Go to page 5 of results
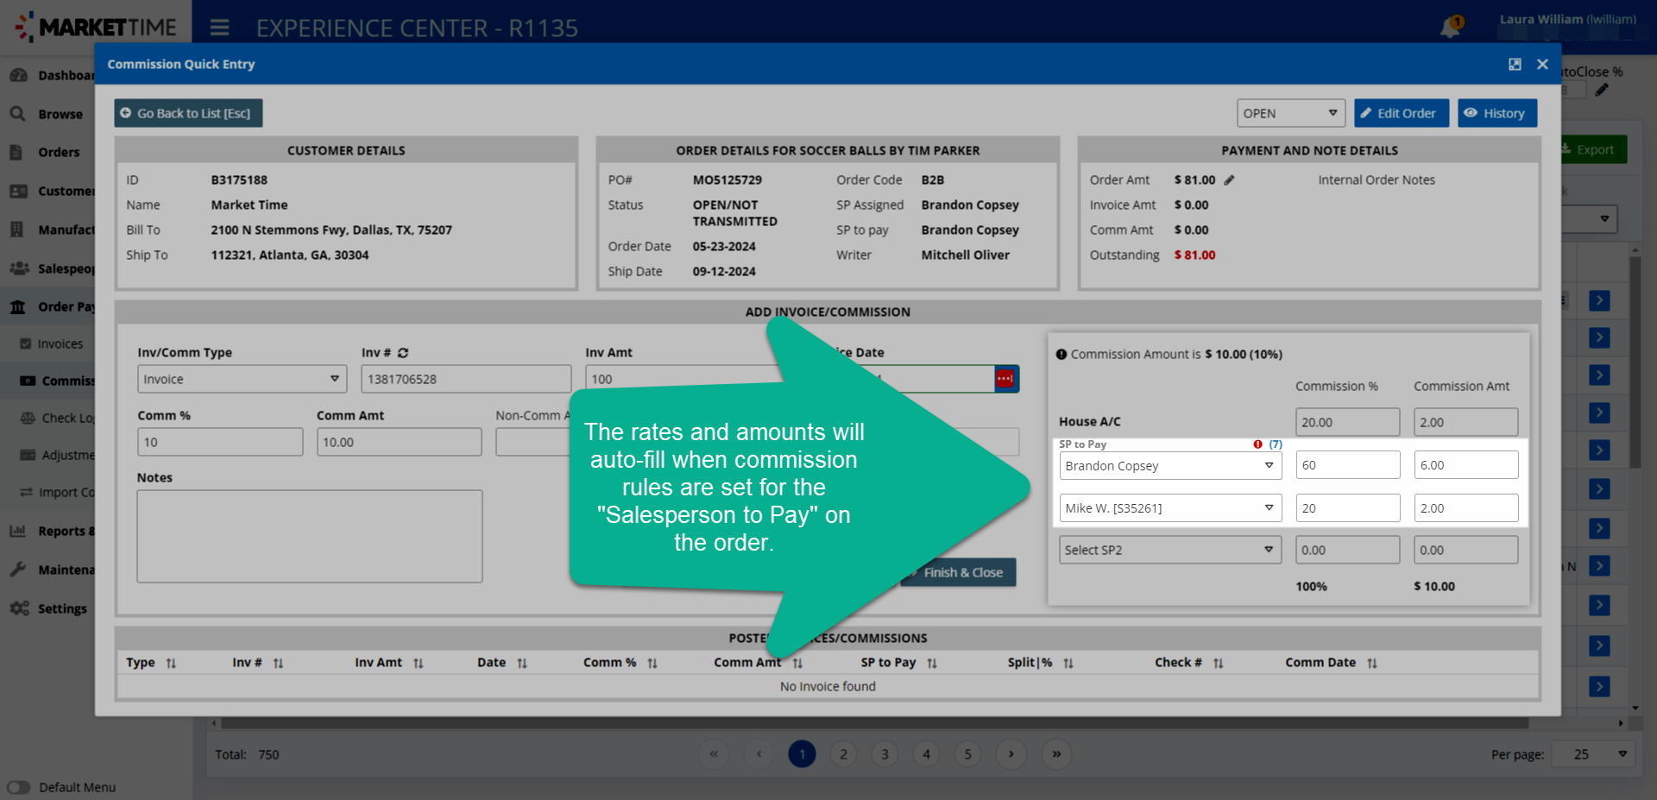The height and width of the screenshot is (800, 1657). pos(967,754)
